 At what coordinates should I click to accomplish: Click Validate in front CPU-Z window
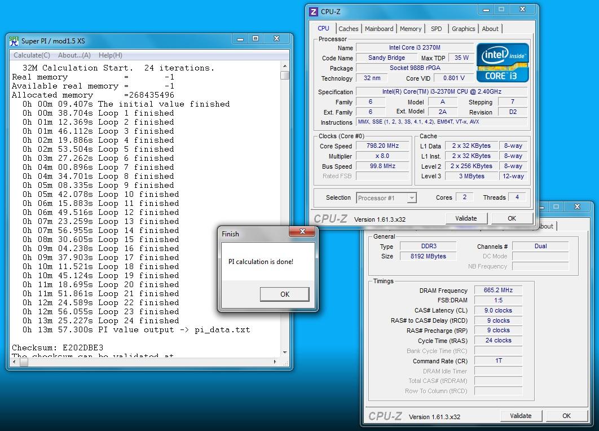coord(466,218)
